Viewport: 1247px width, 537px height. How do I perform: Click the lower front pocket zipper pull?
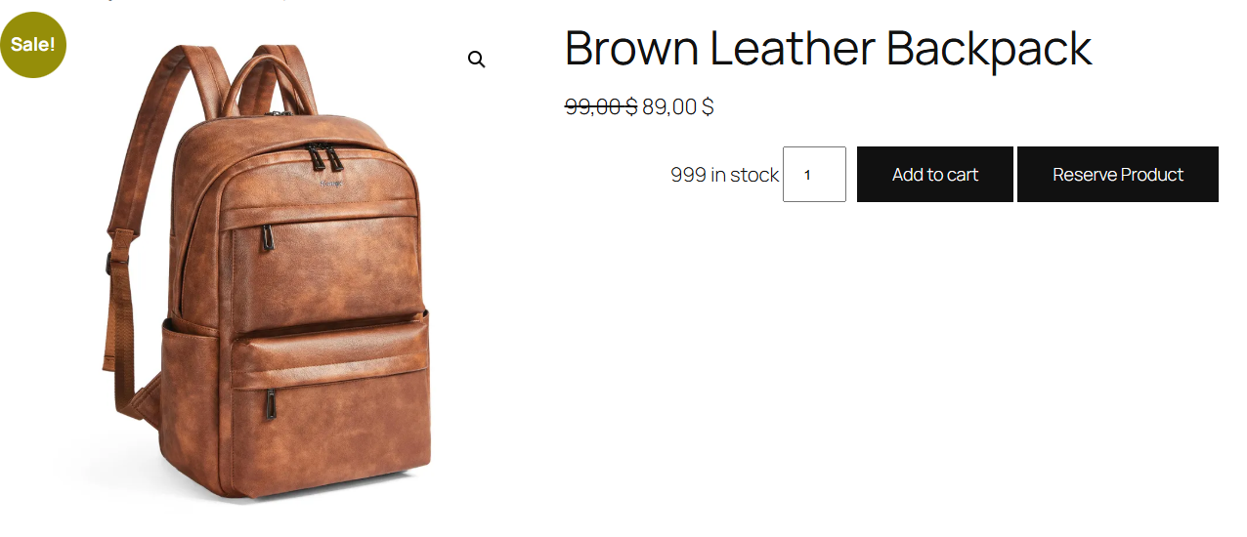click(x=270, y=404)
